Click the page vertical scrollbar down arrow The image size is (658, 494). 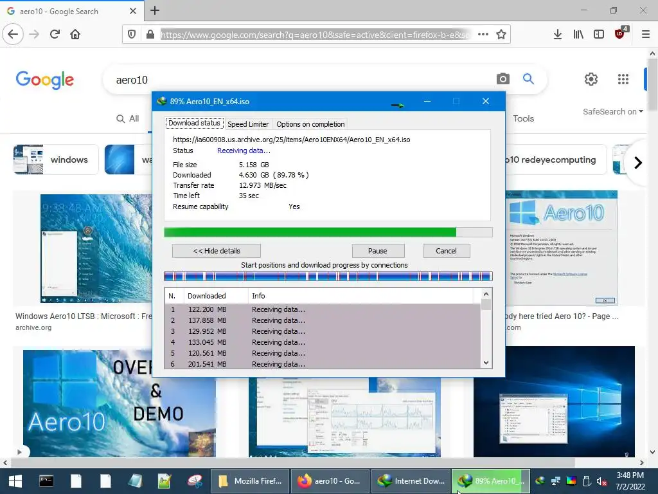652,452
